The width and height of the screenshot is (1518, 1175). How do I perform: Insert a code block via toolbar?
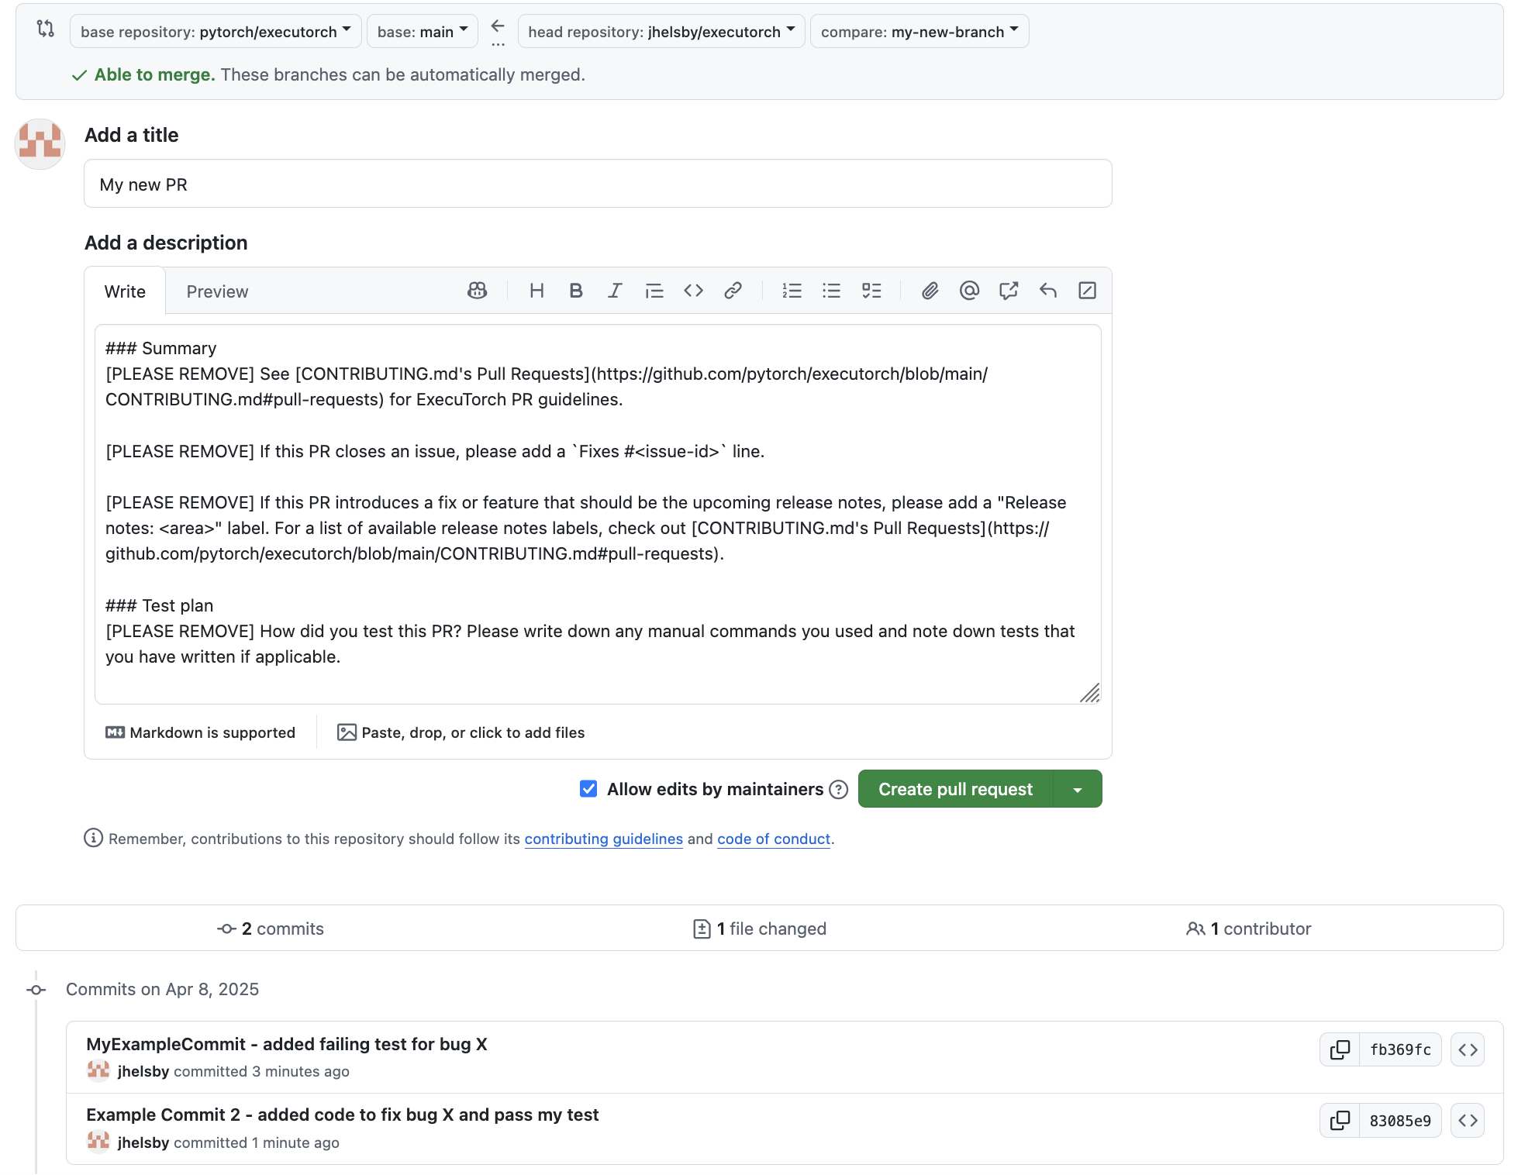click(x=693, y=291)
